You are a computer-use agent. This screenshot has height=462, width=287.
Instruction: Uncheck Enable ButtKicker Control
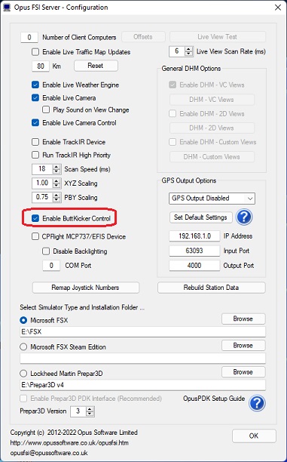[x=35, y=218]
